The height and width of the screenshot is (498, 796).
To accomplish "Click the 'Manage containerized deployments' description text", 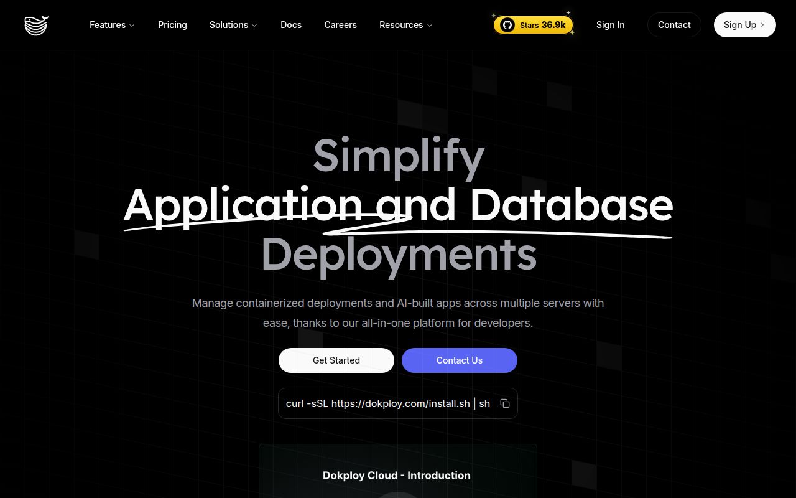I will click(x=398, y=313).
